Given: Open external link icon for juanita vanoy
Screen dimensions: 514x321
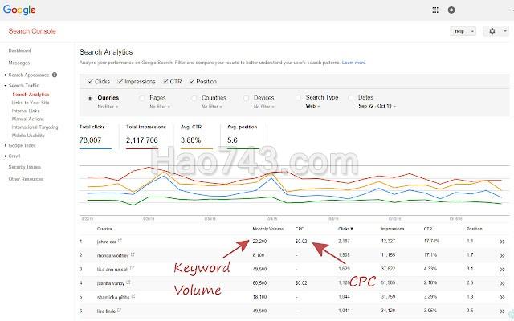Looking at the screenshot, I should point(128,282).
